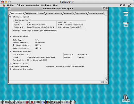Image resolution: width=134 pixels, height=104 pixels.
Task: Expand the Informations de production section
Action: coord(11,69)
